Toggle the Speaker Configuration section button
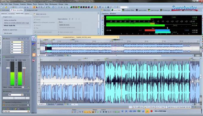This screenshot has width=203, height=116. pyautogui.click(x=4, y=102)
